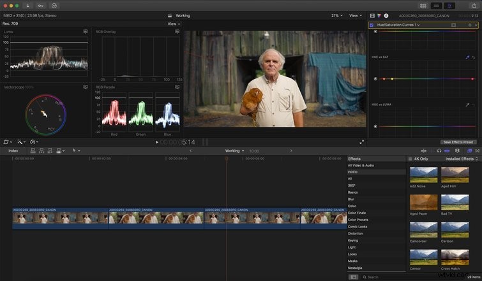Open the video scopes View dropdown
This screenshot has width=482, height=281.
click(174, 24)
